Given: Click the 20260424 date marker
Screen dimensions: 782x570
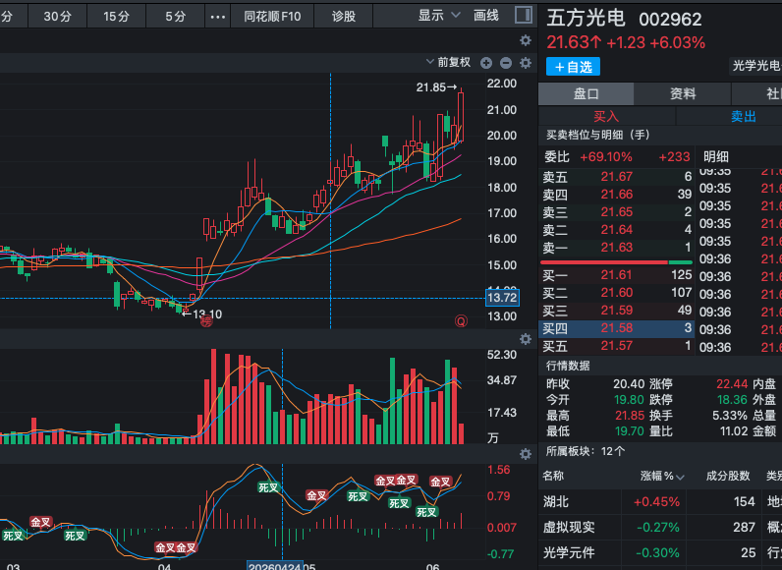Looking at the screenshot, I should click(275, 566).
